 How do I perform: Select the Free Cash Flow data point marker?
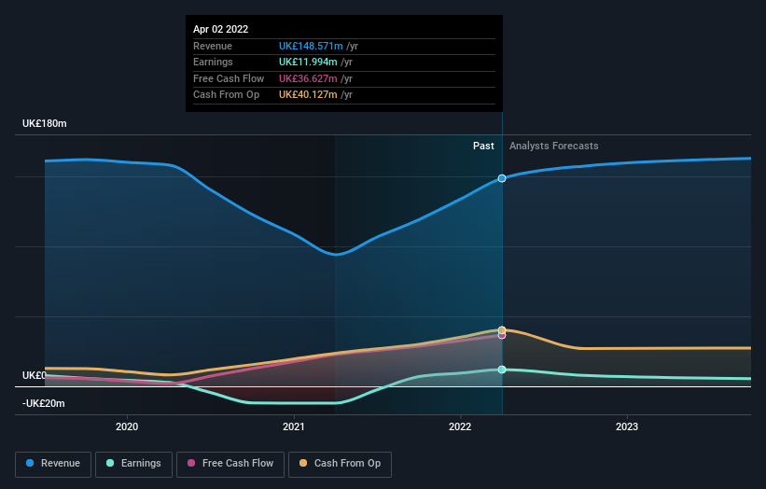tap(502, 336)
